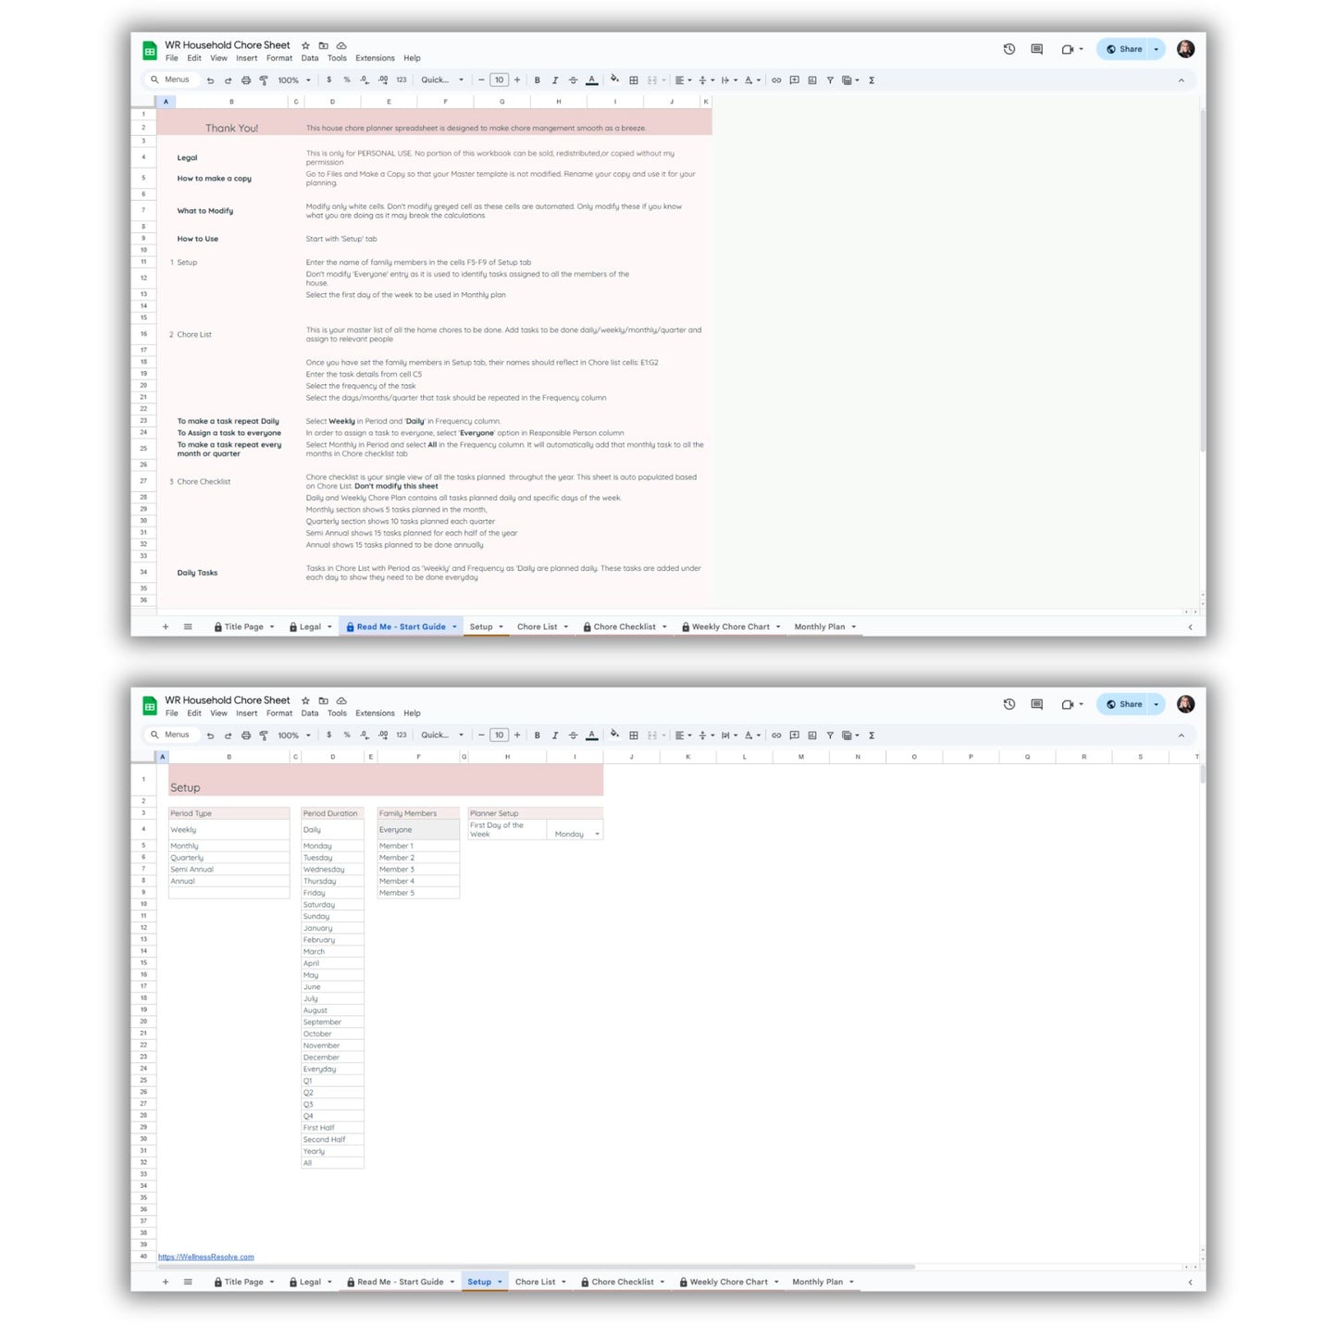The width and height of the screenshot is (1337, 1337).
Task: Click insert link icon in Setup window toolbar
Action: (x=776, y=736)
